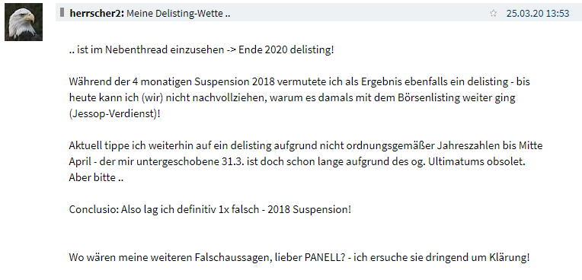
Task: Click the star icon to bookmark this post
Action: coord(494,14)
